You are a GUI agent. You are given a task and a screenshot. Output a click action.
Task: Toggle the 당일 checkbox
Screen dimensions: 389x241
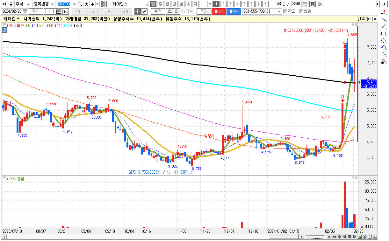tap(182, 11)
